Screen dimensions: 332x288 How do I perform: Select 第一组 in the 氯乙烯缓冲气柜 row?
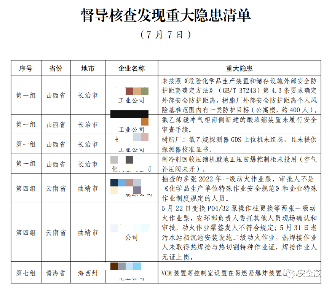pos(26,124)
